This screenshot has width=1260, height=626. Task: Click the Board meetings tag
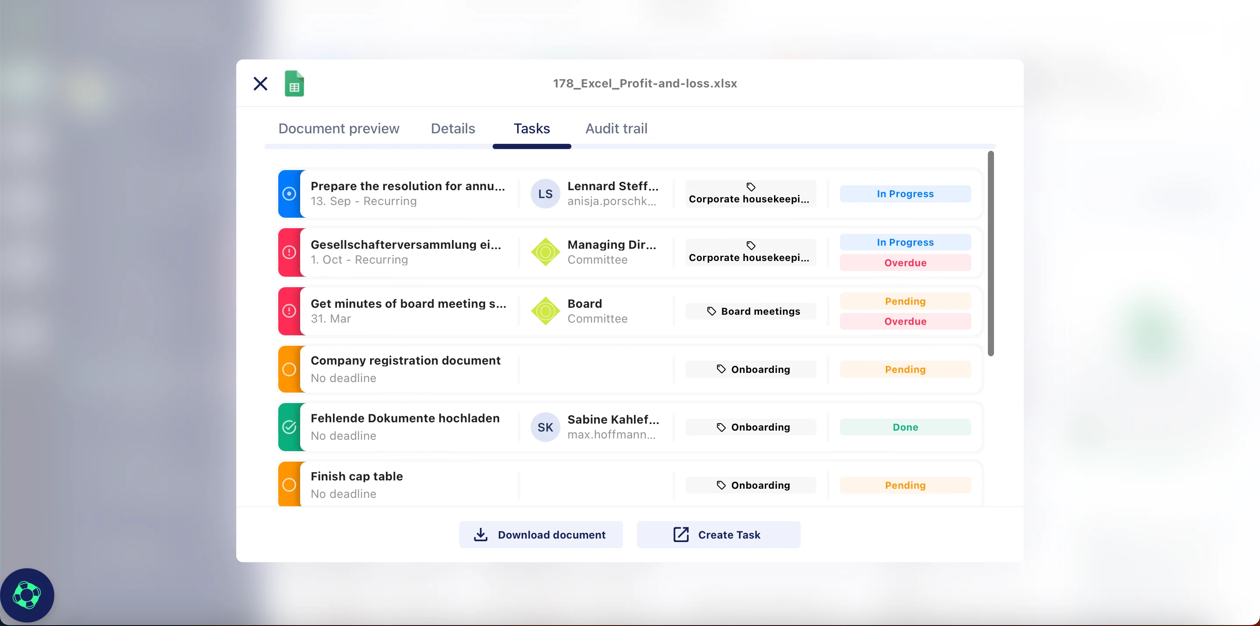[x=750, y=311]
